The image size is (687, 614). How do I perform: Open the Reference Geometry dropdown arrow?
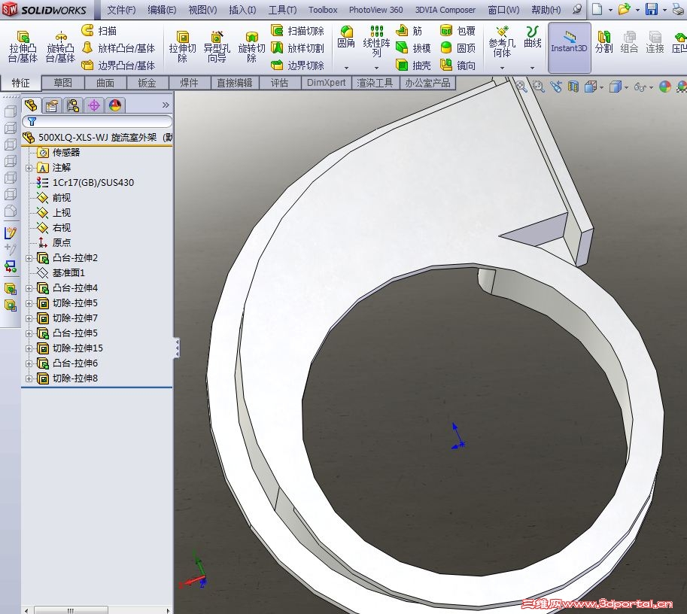[502, 68]
